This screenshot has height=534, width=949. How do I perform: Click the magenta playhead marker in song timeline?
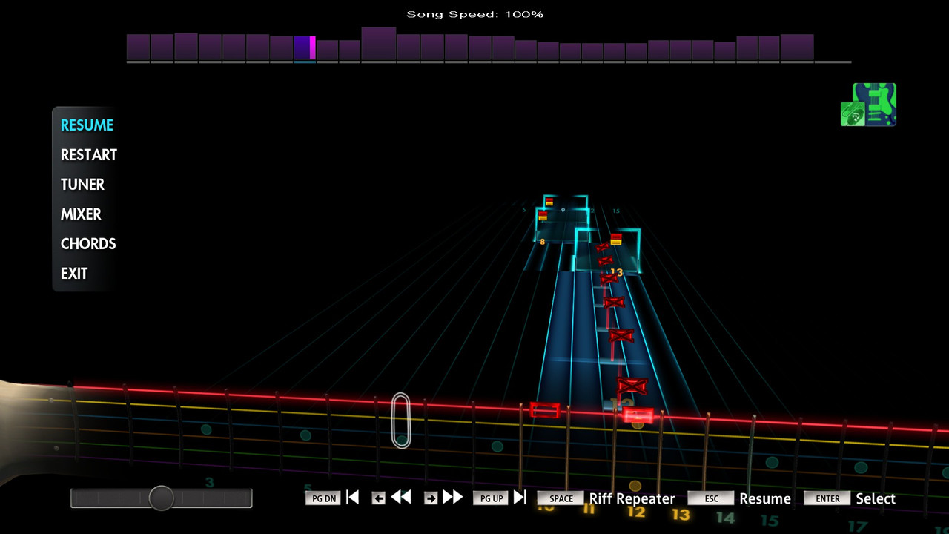[313, 47]
